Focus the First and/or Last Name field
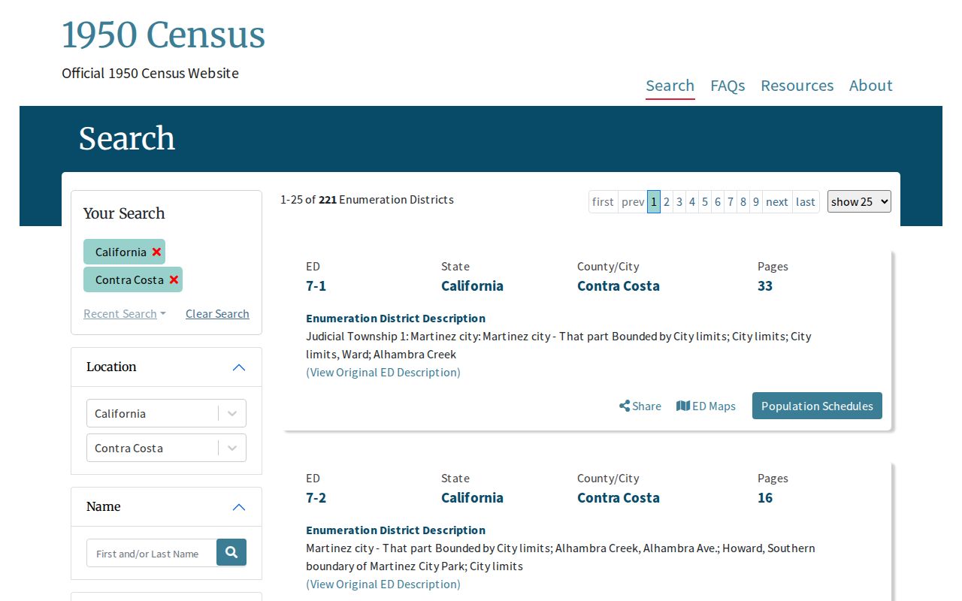The width and height of the screenshot is (962, 601). click(152, 553)
